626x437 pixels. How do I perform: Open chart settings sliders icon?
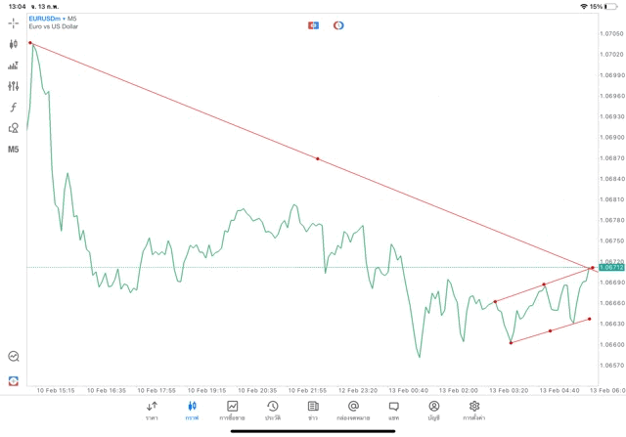(x=13, y=86)
